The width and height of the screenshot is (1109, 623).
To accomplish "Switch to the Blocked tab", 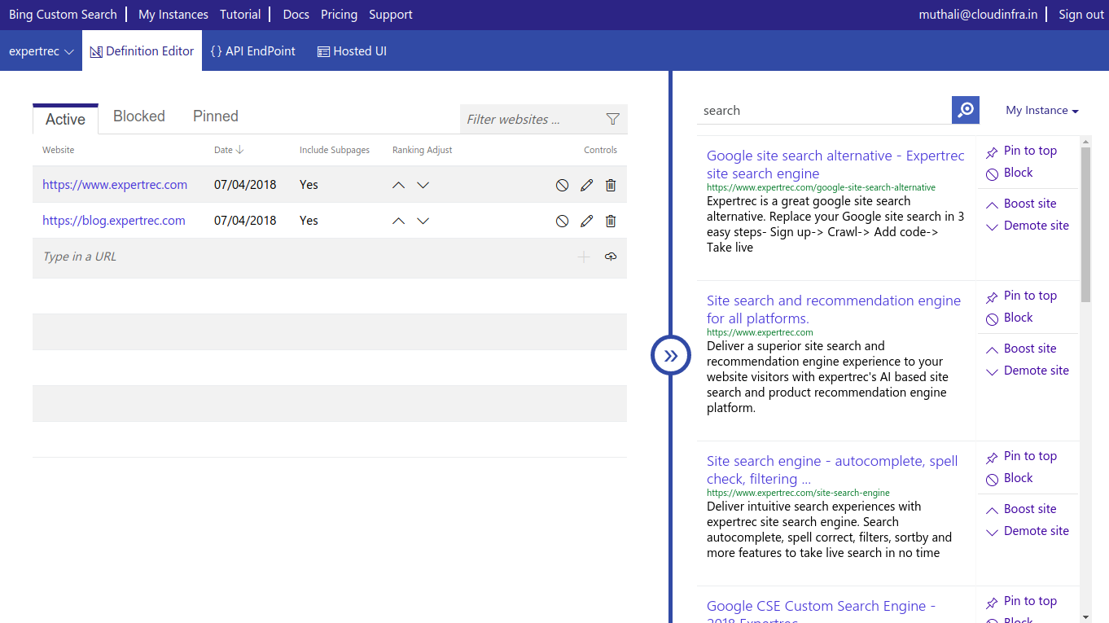I will click(138, 116).
